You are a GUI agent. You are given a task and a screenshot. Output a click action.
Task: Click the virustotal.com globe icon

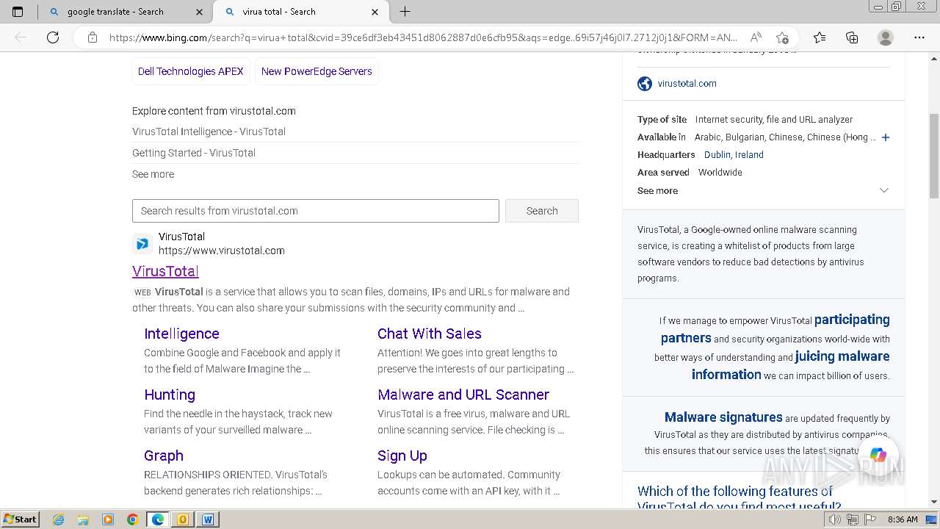[x=645, y=84]
